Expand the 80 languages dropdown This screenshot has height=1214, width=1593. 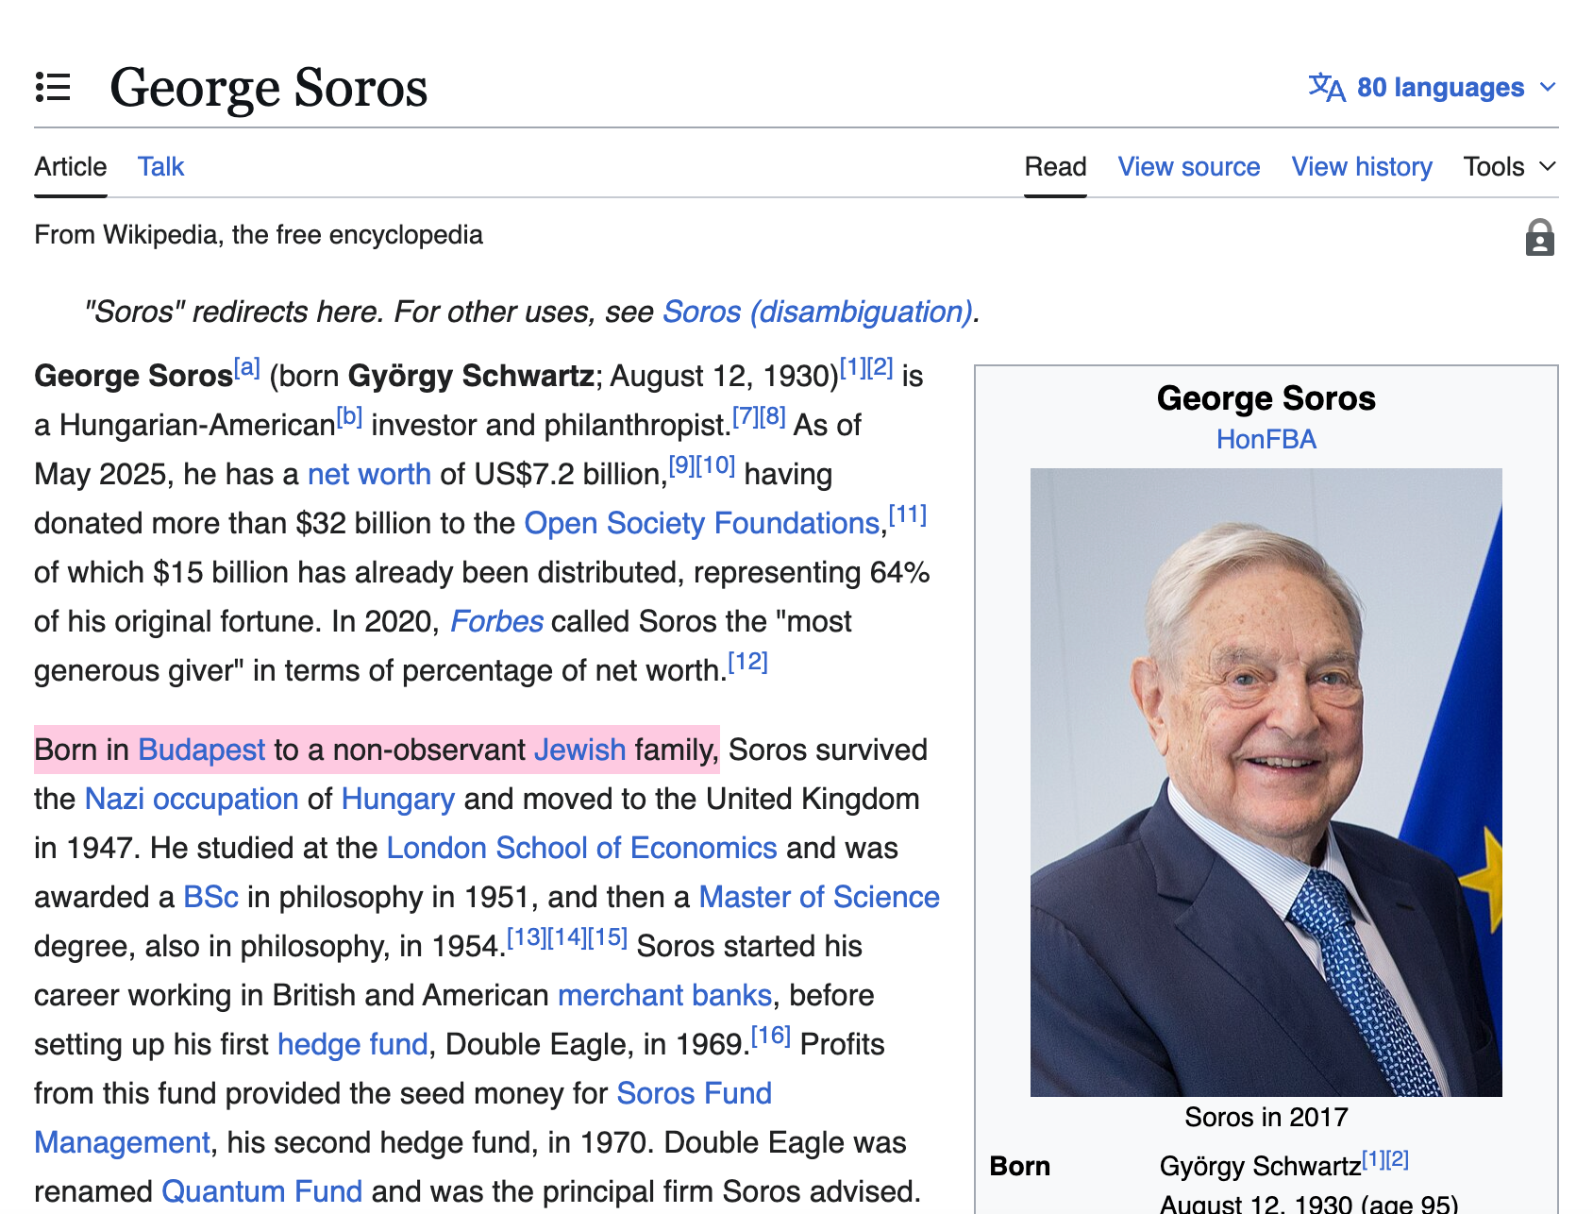tap(1440, 87)
